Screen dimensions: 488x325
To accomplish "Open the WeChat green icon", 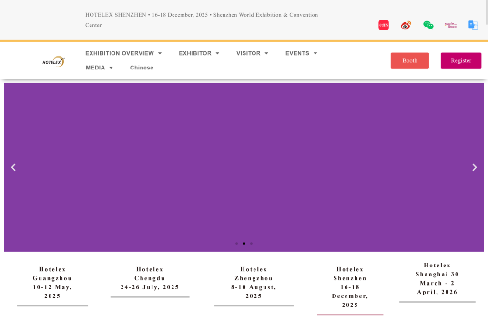I will 428,25.
